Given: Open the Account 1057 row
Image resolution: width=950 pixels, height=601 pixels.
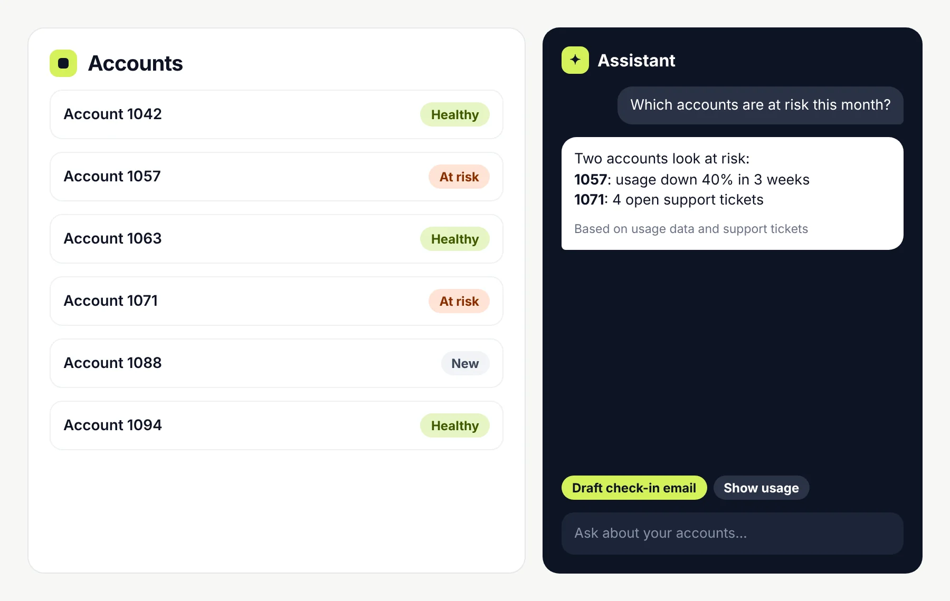Looking at the screenshot, I should [x=277, y=177].
